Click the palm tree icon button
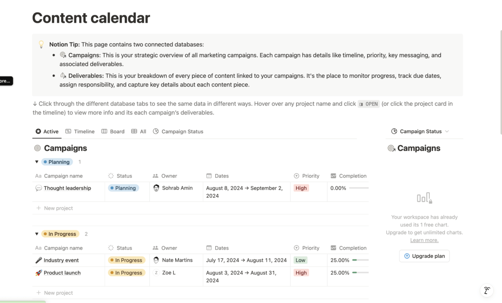The height and width of the screenshot is (303, 502). click(x=487, y=290)
